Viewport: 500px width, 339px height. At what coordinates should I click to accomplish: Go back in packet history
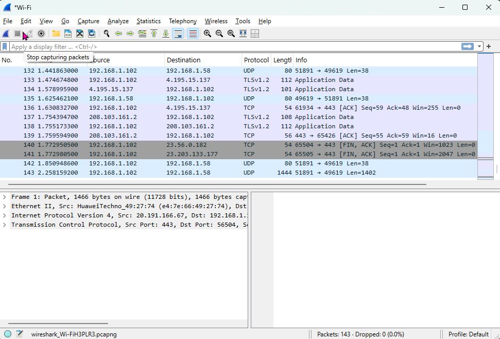[x=118, y=33]
